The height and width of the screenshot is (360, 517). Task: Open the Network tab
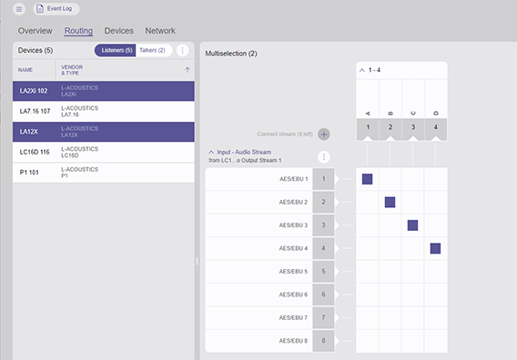click(x=160, y=31)
